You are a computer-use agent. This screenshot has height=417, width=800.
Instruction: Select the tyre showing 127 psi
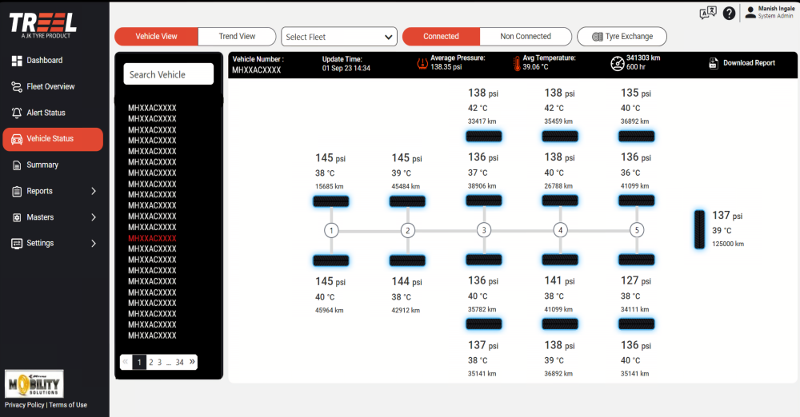click(637, 260)
